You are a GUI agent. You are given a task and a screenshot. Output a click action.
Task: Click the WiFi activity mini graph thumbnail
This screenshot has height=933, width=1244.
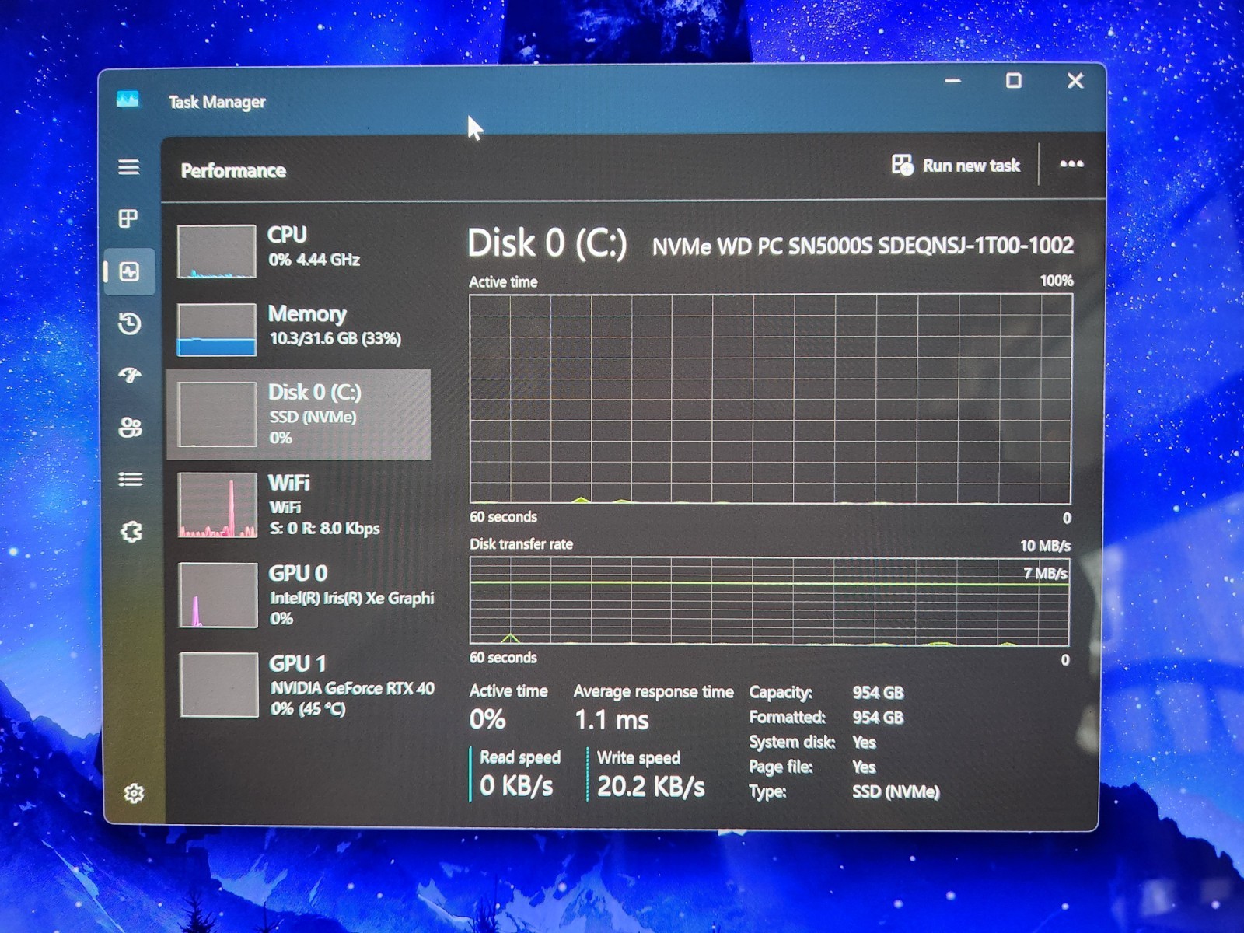(x=218, y=505)
